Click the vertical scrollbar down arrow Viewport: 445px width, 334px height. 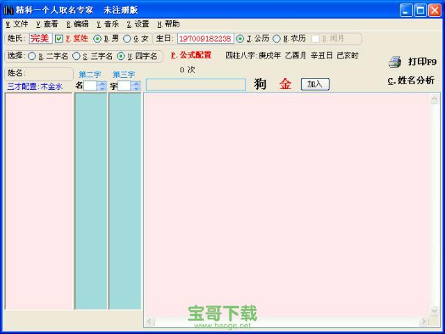434,310
